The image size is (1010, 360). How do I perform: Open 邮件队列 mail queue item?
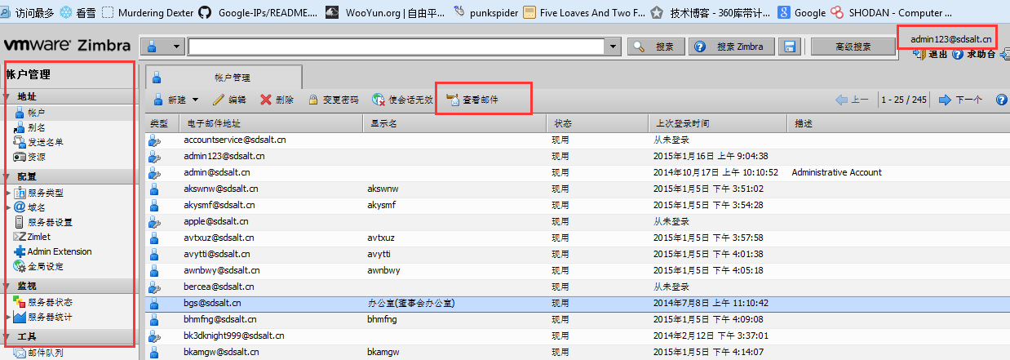(x=45, y=353)
